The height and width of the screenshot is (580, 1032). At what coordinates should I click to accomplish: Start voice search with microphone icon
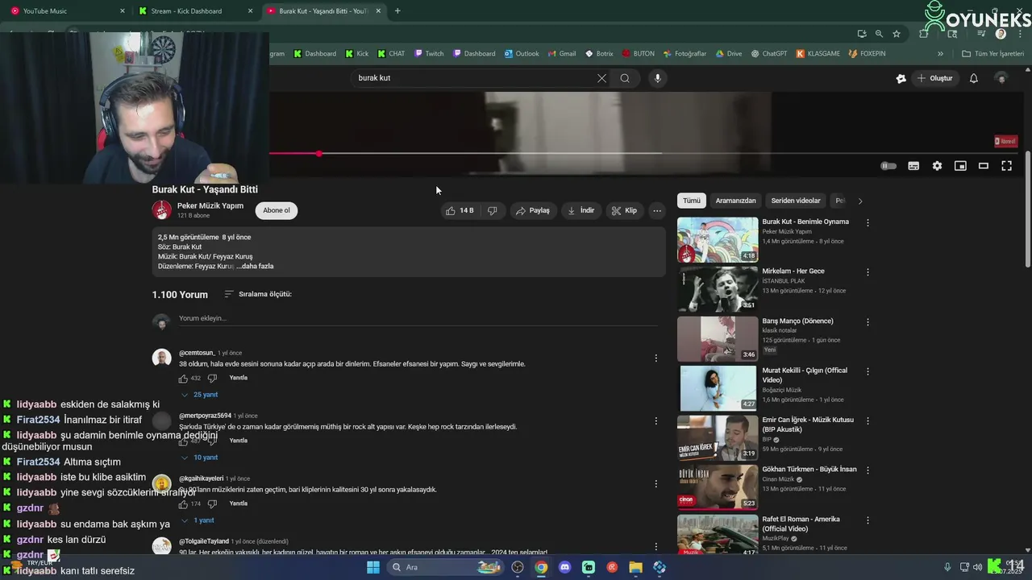[658, 78]
